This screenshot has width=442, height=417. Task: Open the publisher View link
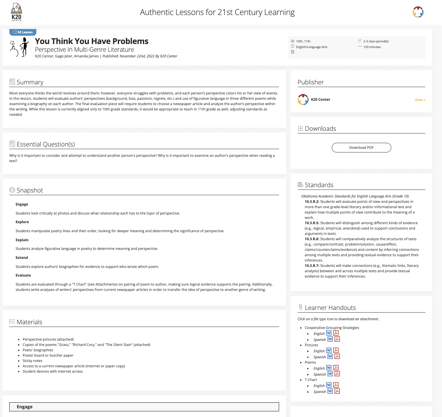(x=420, y=100)
